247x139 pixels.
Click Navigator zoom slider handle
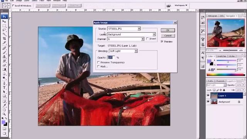[229, 50]
